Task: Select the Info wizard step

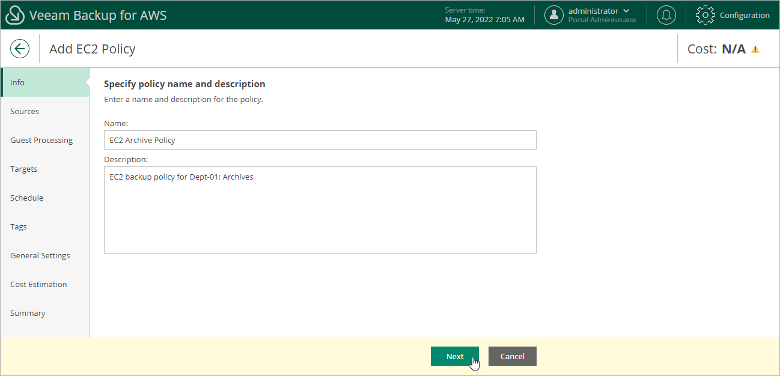Action: pyautogui.click(x=17, y=82)
